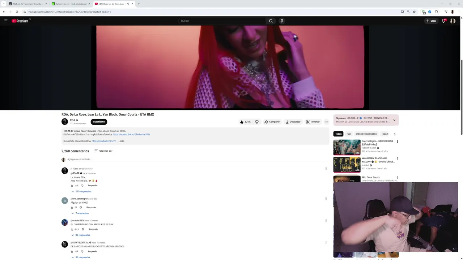Click the #DeLaRose hashtag

103,131
